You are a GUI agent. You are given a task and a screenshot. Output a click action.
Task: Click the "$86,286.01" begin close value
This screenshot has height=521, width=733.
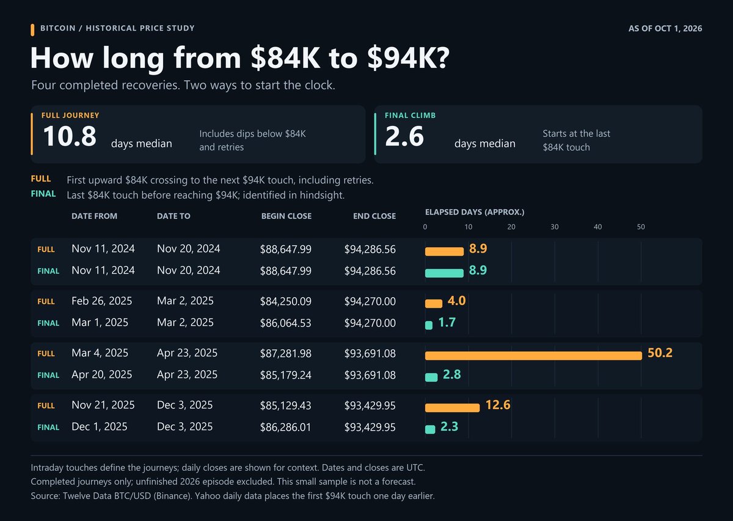tap(286, 427)
